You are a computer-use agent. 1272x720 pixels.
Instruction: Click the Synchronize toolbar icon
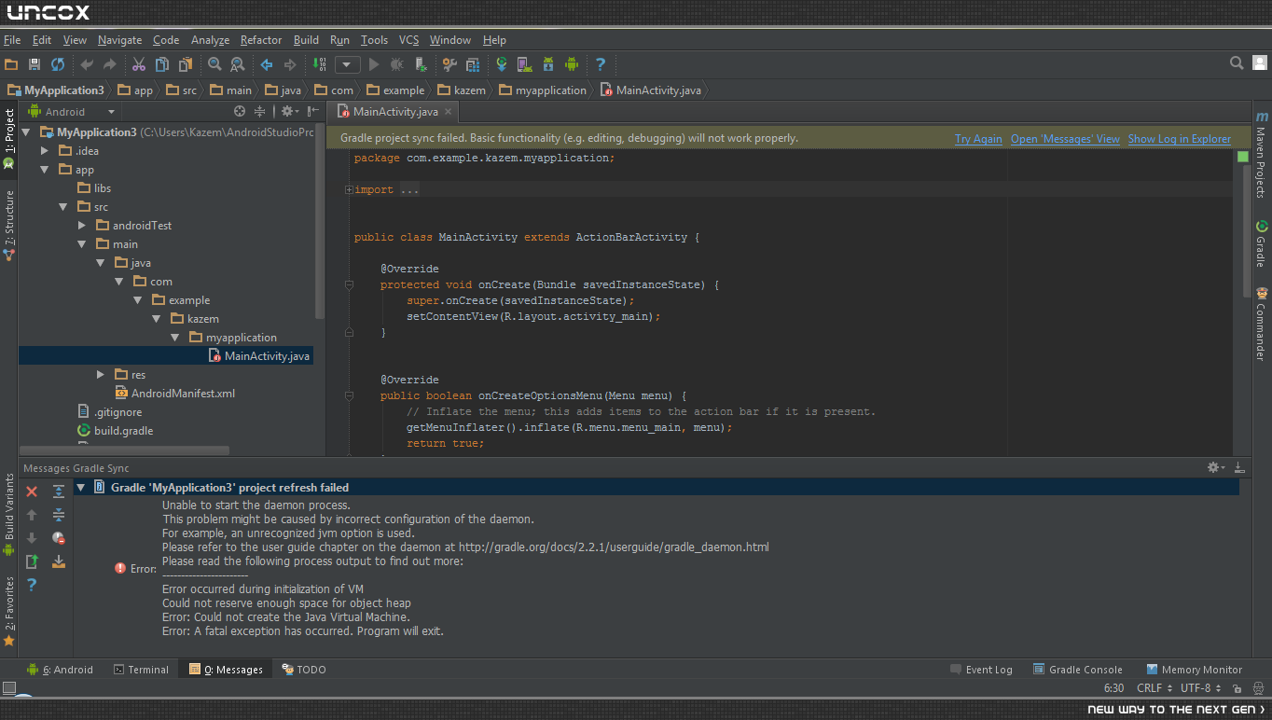58,64
